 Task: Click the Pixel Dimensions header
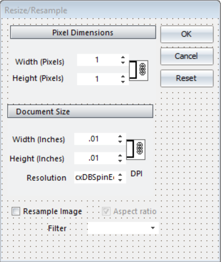click(x=83, y=32)
